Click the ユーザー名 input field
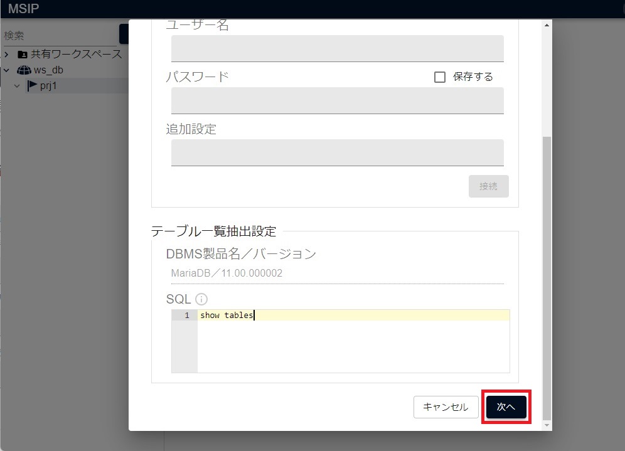Image resolution: width=625 pixels, height=451 pixels. (x=337, y=48)
